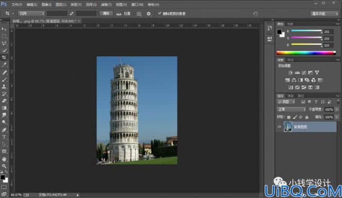Open the Edit menu

[x=32, y=4]
